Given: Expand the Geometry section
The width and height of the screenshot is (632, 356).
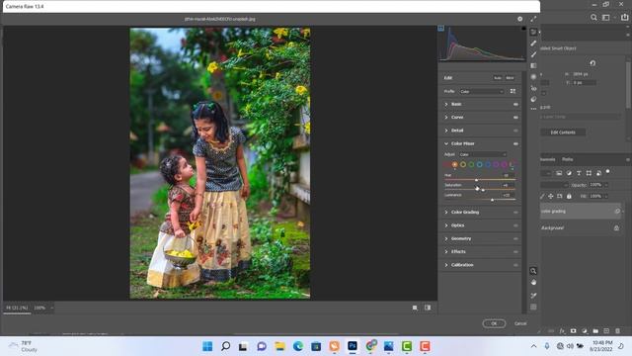Looking at the screenshot, I should point(446,239).
